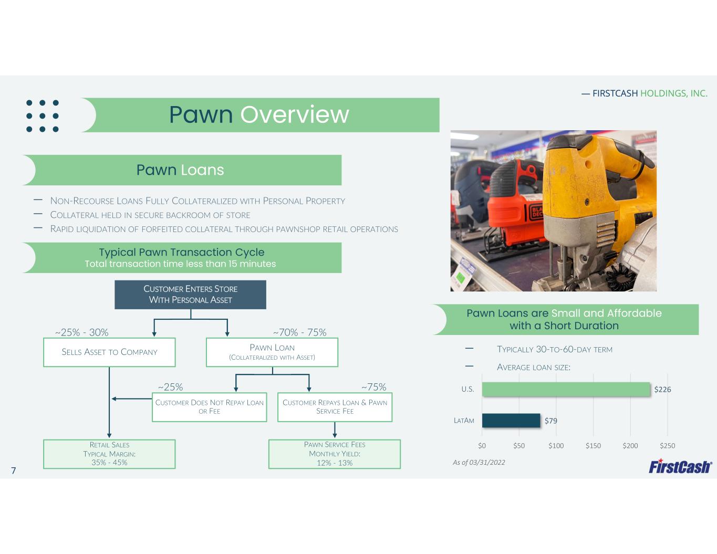The image size is (717, 554).
Task: Click the Pawn Loans section header
Action: tap(180, 170)
